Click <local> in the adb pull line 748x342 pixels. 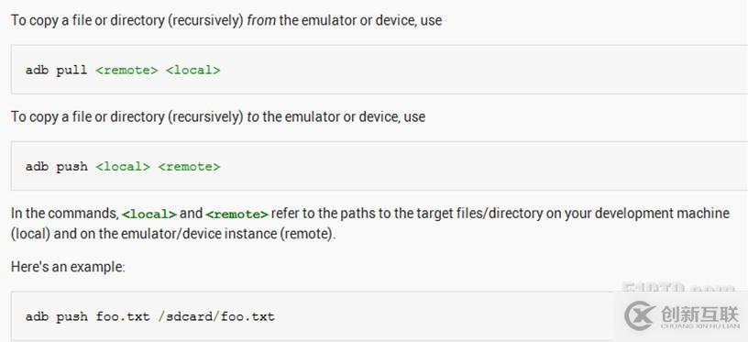[193, 70]
